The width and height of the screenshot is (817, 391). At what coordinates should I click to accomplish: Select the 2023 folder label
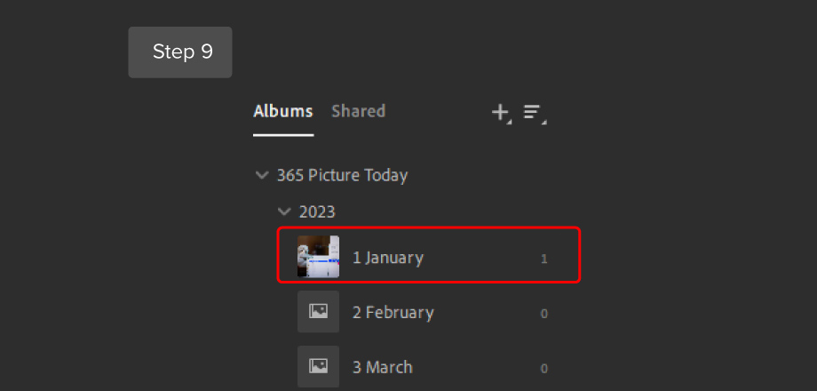(x=317, y=212)
